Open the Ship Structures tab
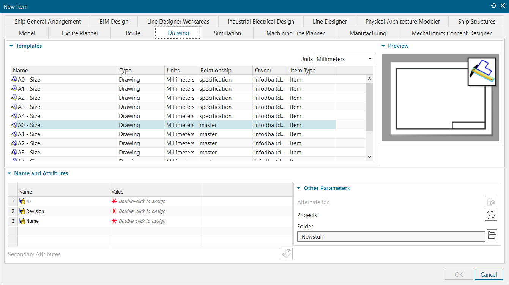 coord(476,21)
